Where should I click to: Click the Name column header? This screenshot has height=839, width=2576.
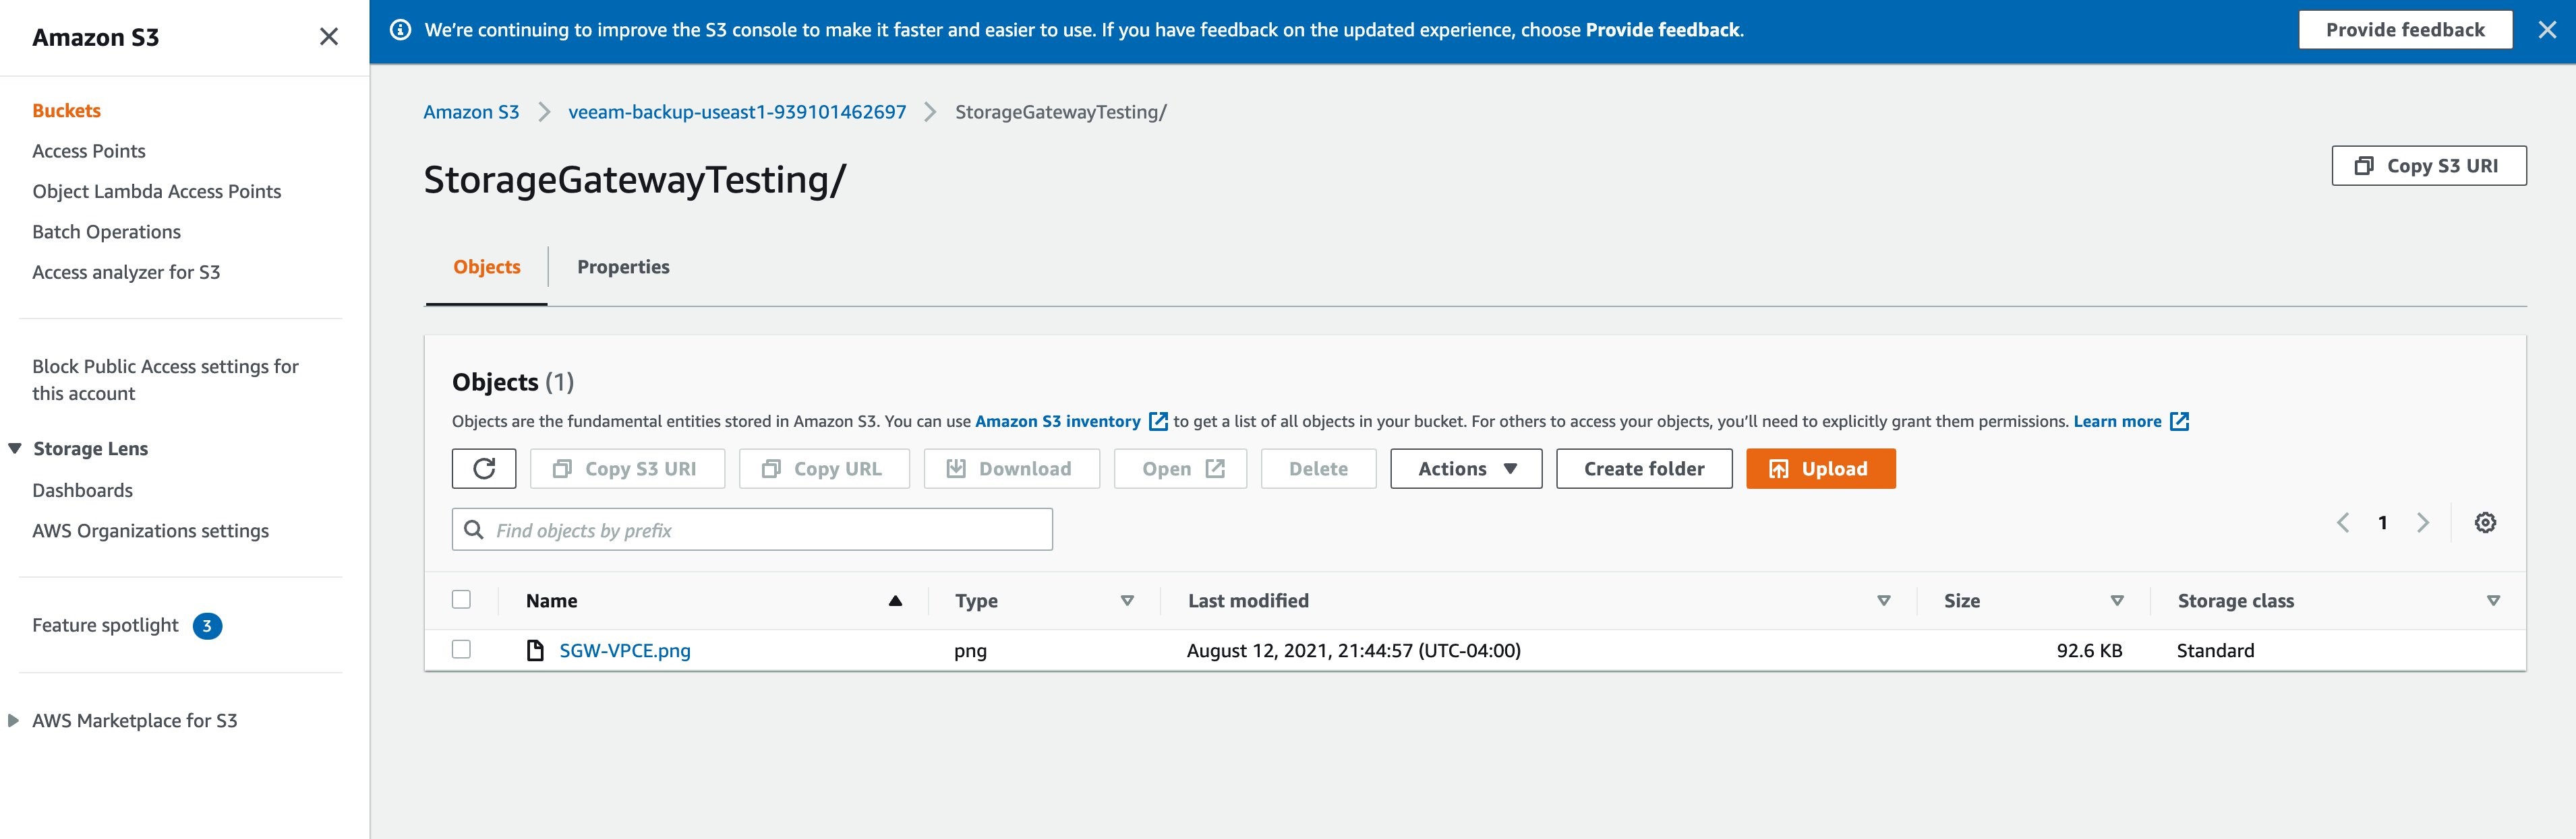point(552,600)
